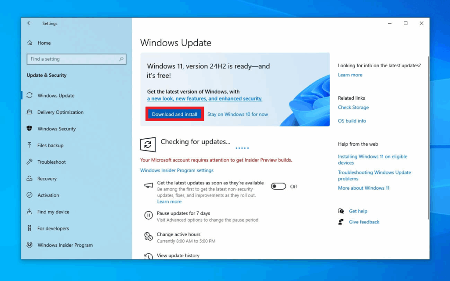Click inside the Find a setting field
This screenshot has width=450, height=281.
tap(73, 59)
